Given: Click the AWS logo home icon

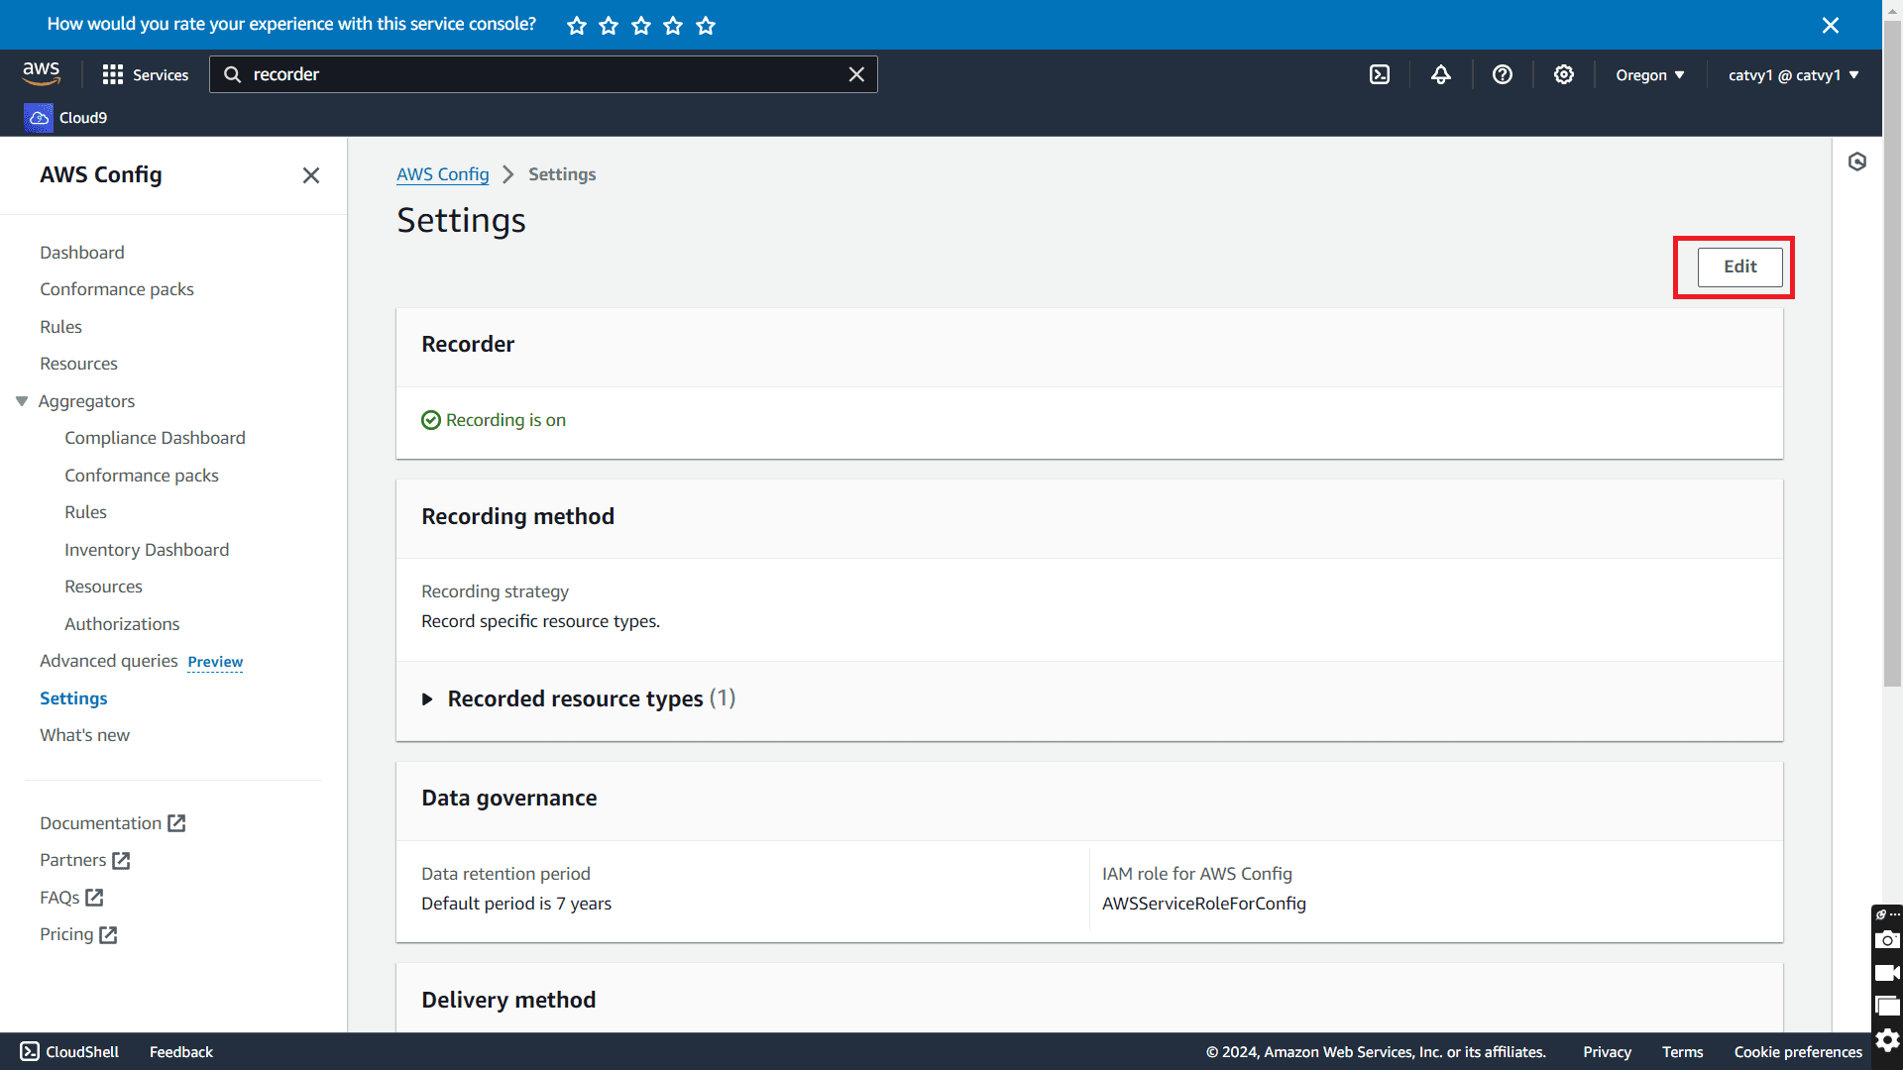Looking at the screenshot, I should 42,74.
